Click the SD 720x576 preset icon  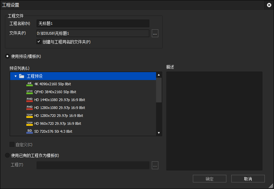click(30, 131)
